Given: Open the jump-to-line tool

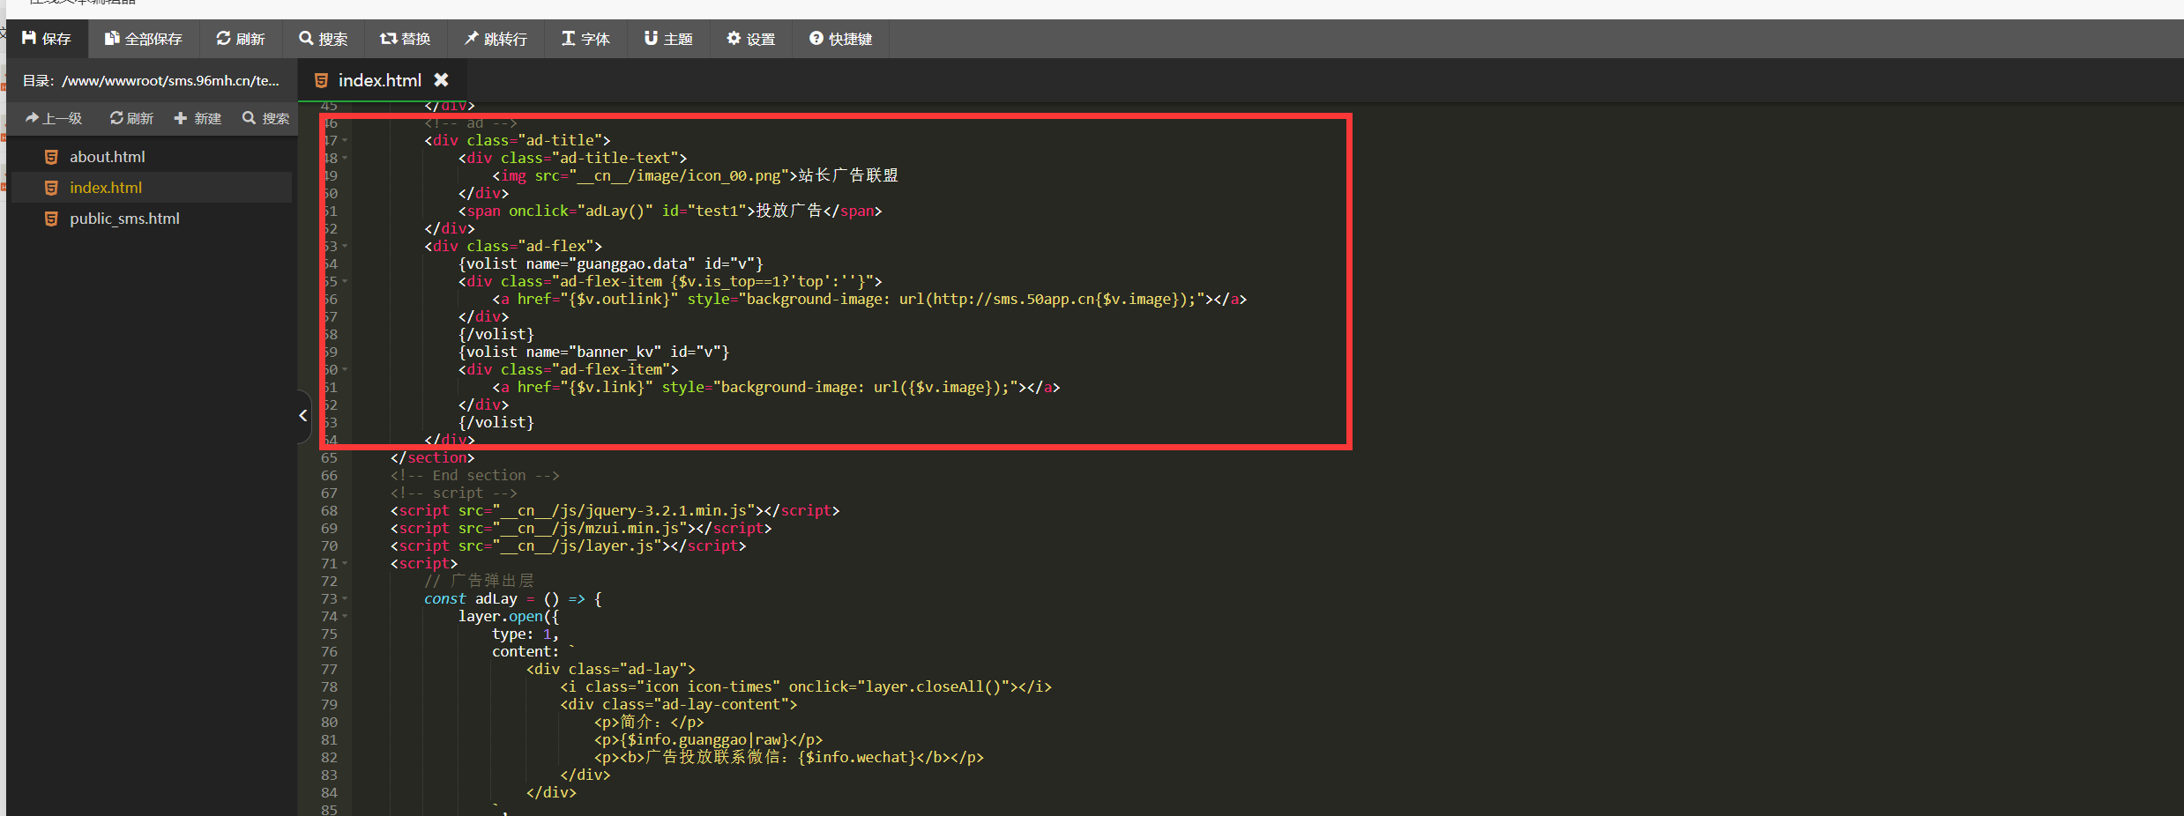Looking at the screenshot, I should pyautogui.click(x=495, y=39).
